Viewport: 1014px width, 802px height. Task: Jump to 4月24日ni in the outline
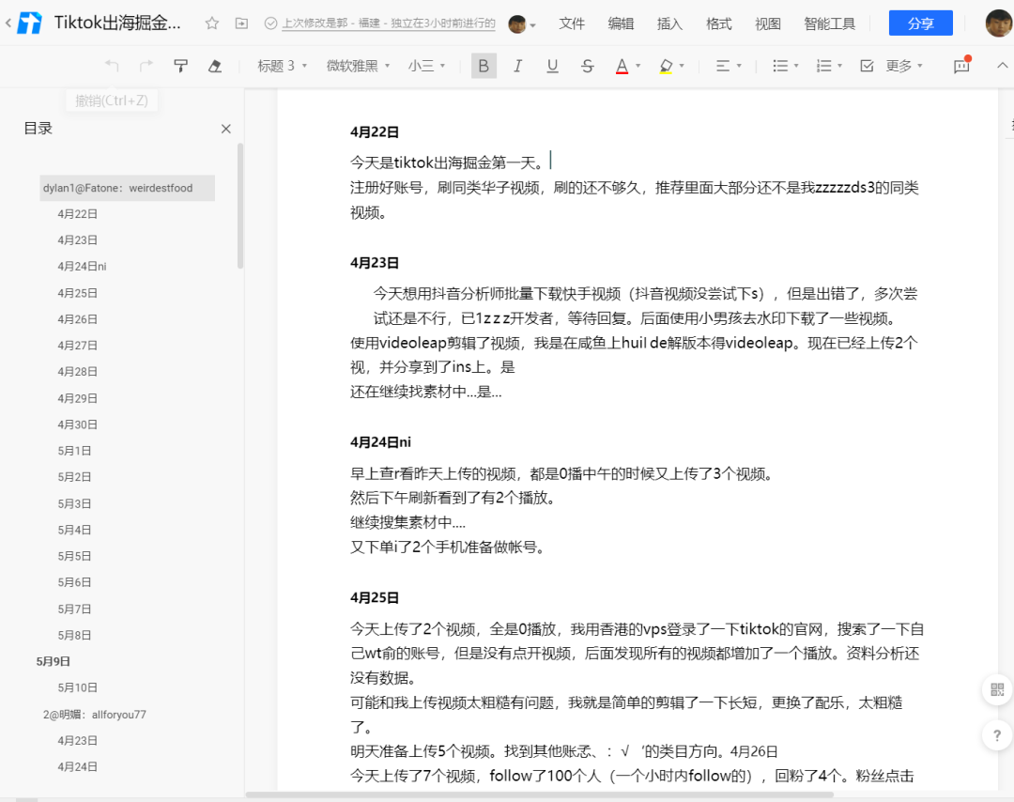point(82,267)
